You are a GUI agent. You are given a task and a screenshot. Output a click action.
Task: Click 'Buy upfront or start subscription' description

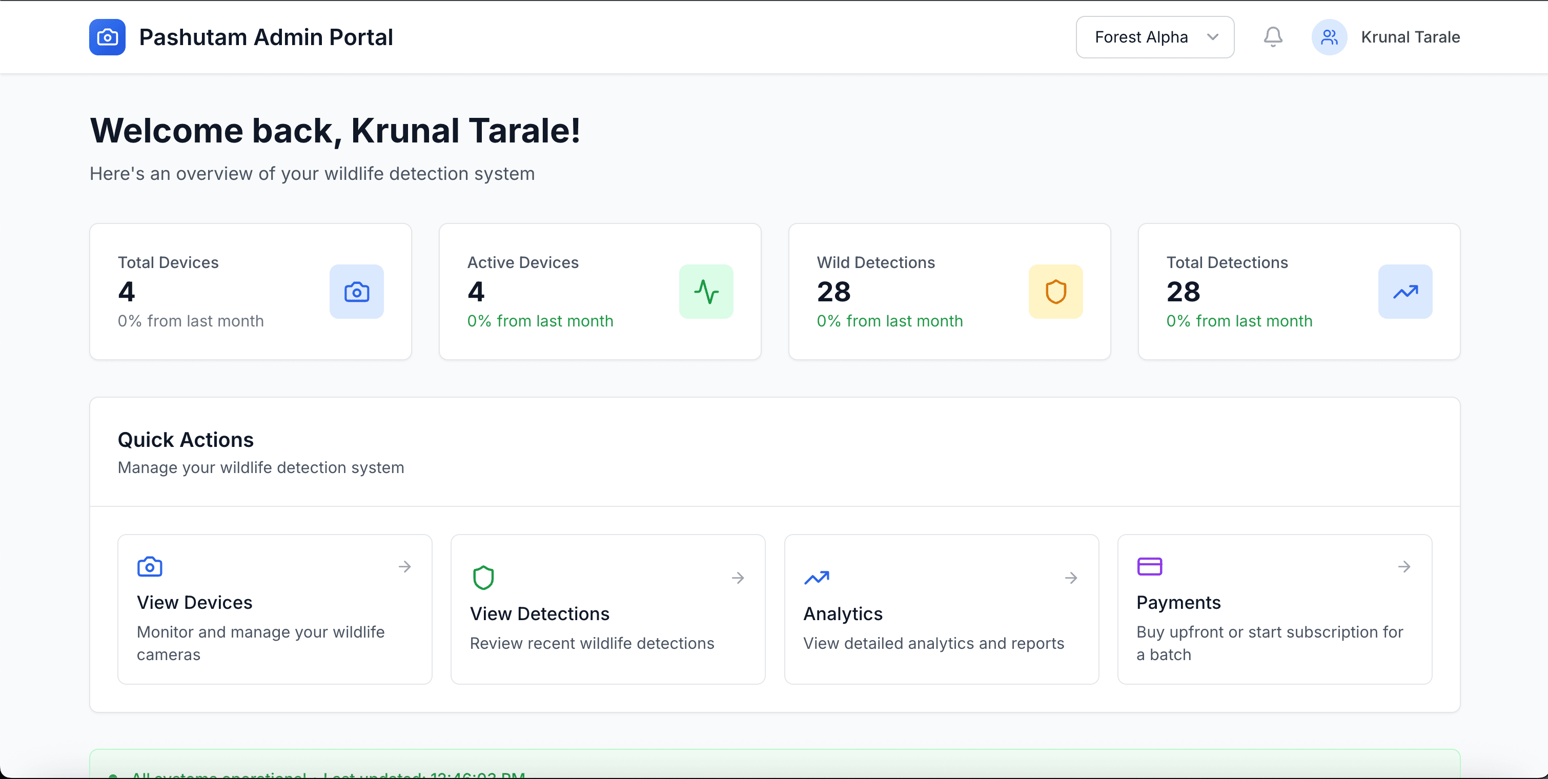pyautogui.click(x=1269, y=643)
